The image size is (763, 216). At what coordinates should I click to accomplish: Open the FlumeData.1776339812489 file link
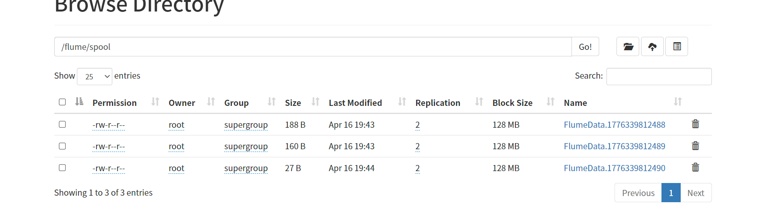[x=615, y=146]
